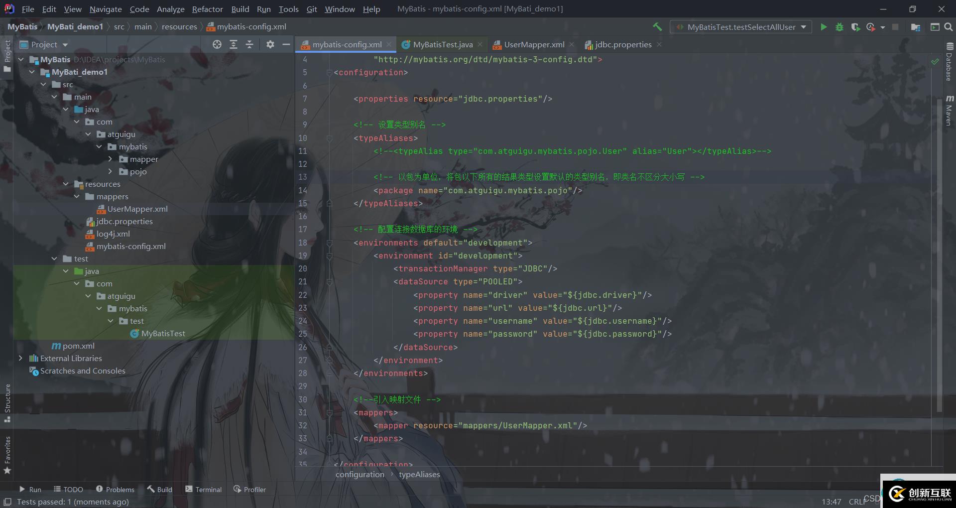Click the Select Opened File target icon
Screen dimensions: 956x508
217,44
